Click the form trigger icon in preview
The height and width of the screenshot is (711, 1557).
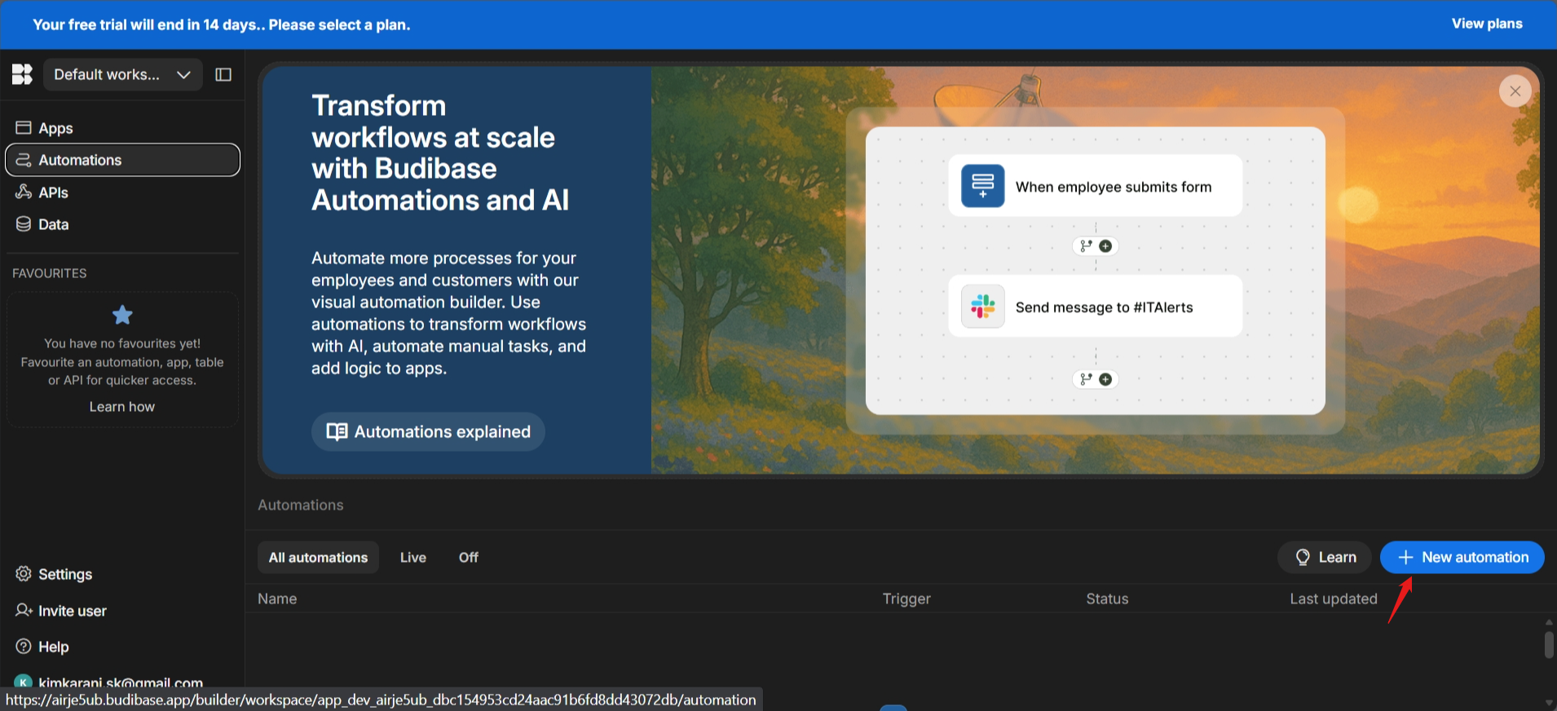tap(983, 186)
